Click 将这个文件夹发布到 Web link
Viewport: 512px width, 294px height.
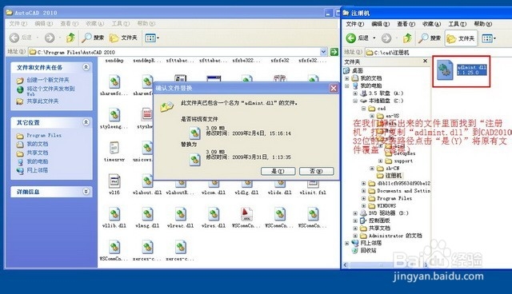tap(50, 90)
